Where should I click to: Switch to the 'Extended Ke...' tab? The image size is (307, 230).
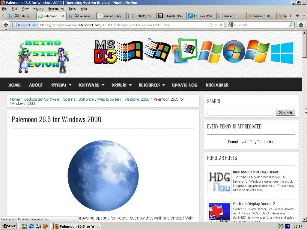171,16
